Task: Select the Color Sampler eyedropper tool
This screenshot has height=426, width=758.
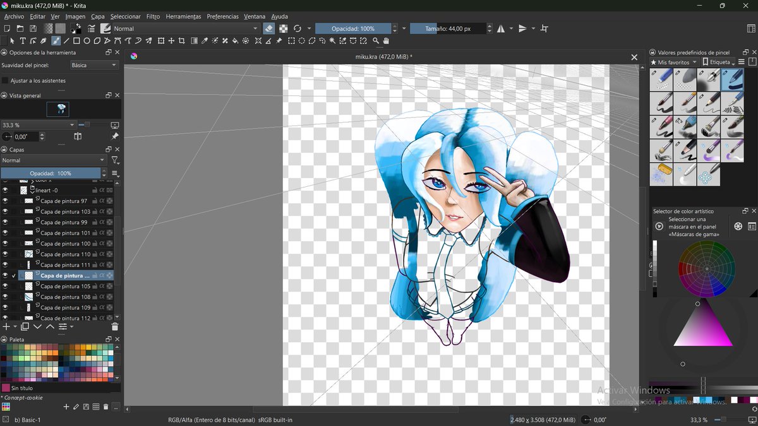Action: click(x=205, y=41)
